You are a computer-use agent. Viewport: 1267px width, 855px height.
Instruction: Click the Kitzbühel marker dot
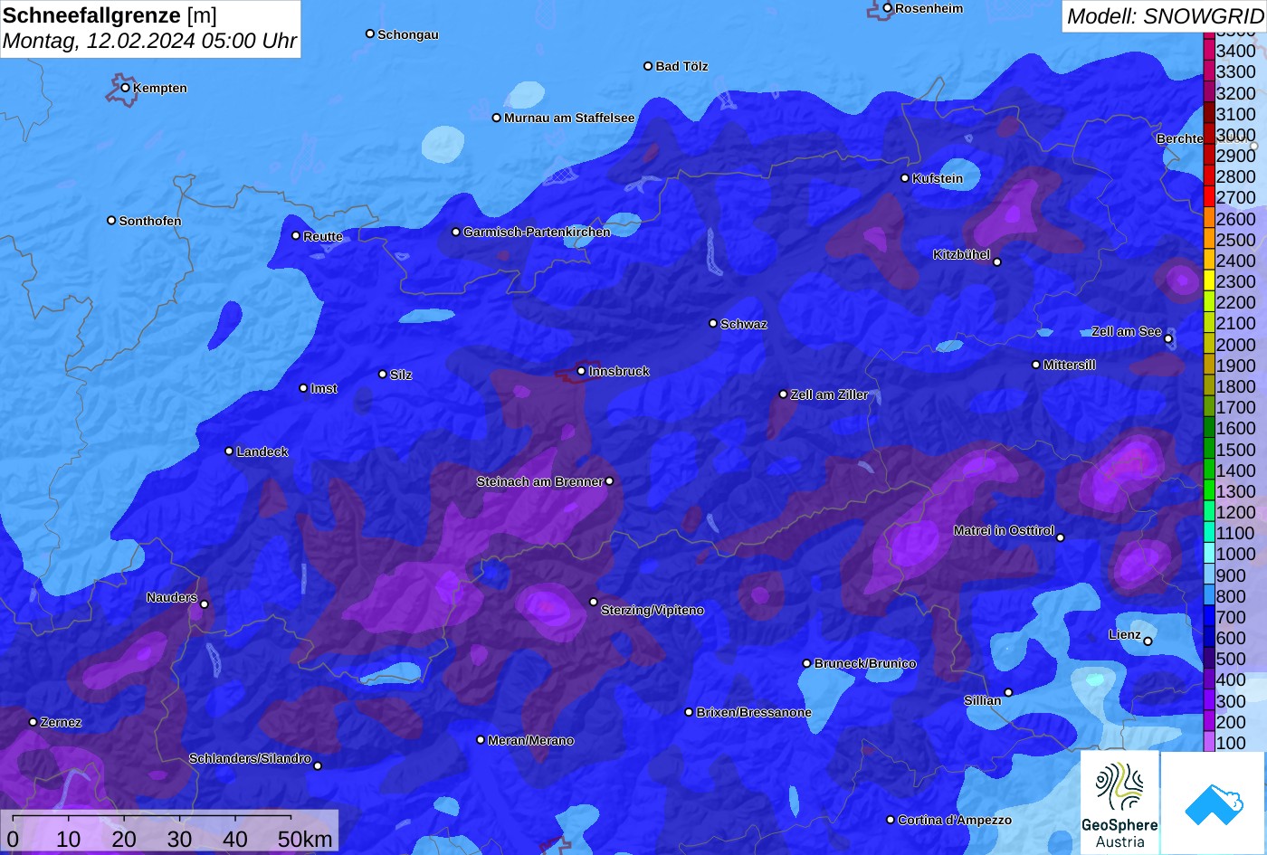997,262
